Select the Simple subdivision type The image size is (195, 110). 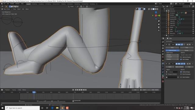click(186, 50)
